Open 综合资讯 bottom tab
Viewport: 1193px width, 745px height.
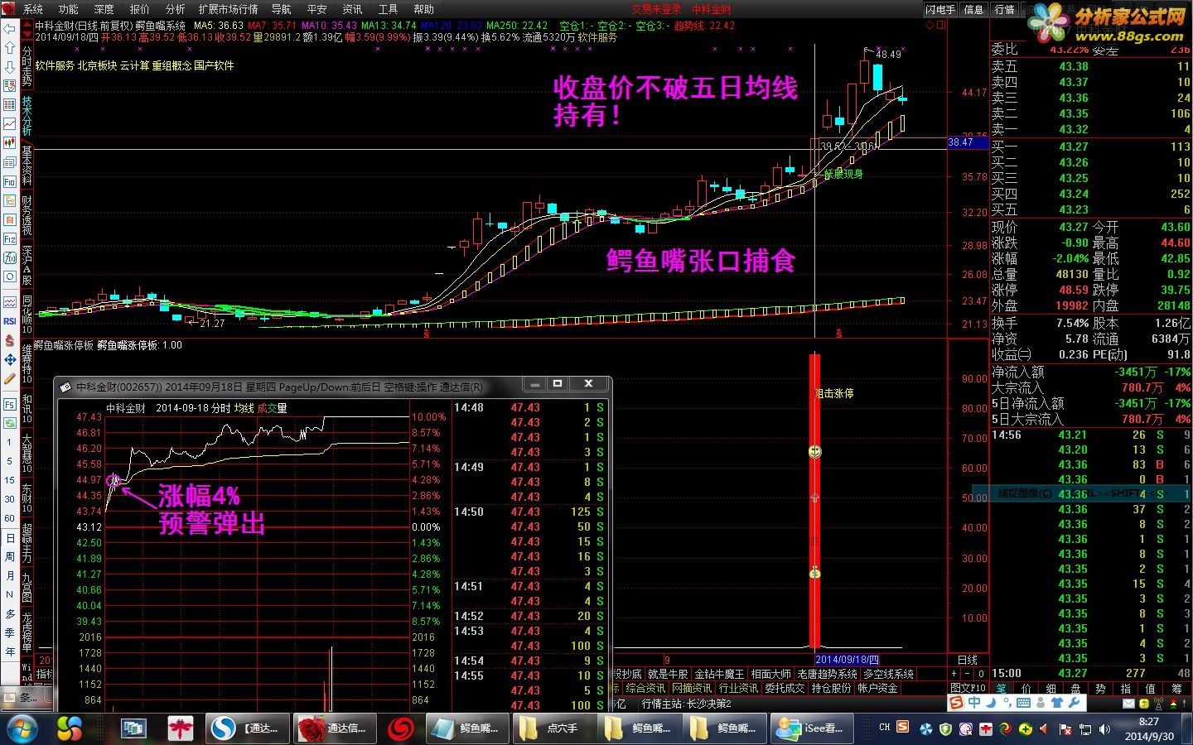point(645,688)
